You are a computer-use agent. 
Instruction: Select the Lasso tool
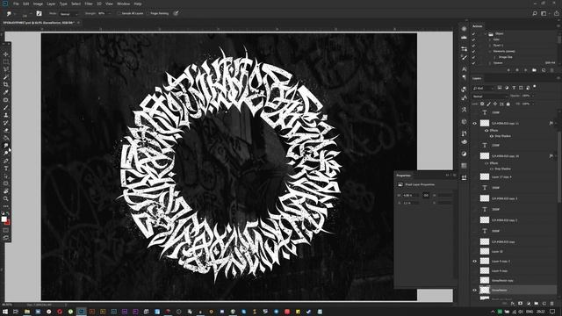click(x=6, y=69)
